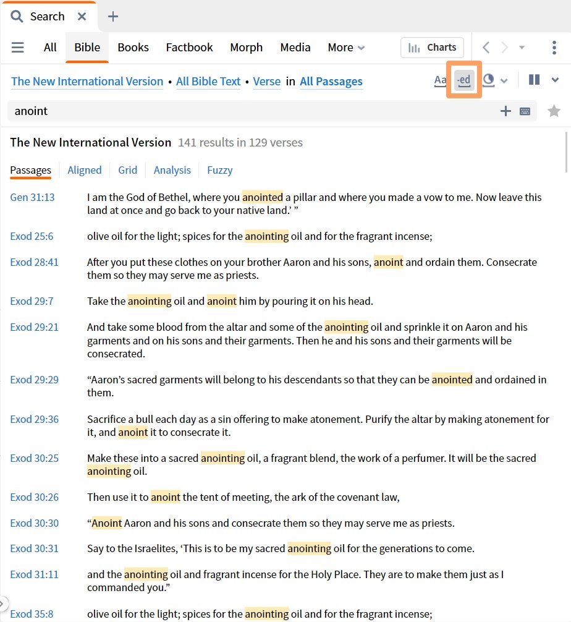
Task: Click highlighted 'Anoint' in Exod 30:30
Action: pyautogui.click(x=107, y=523)
